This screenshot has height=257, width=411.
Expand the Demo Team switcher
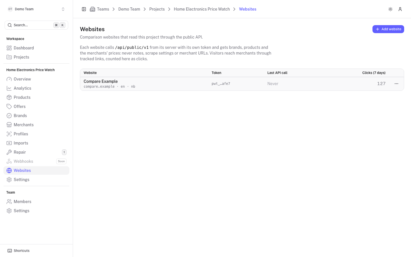tap(36, 9)
